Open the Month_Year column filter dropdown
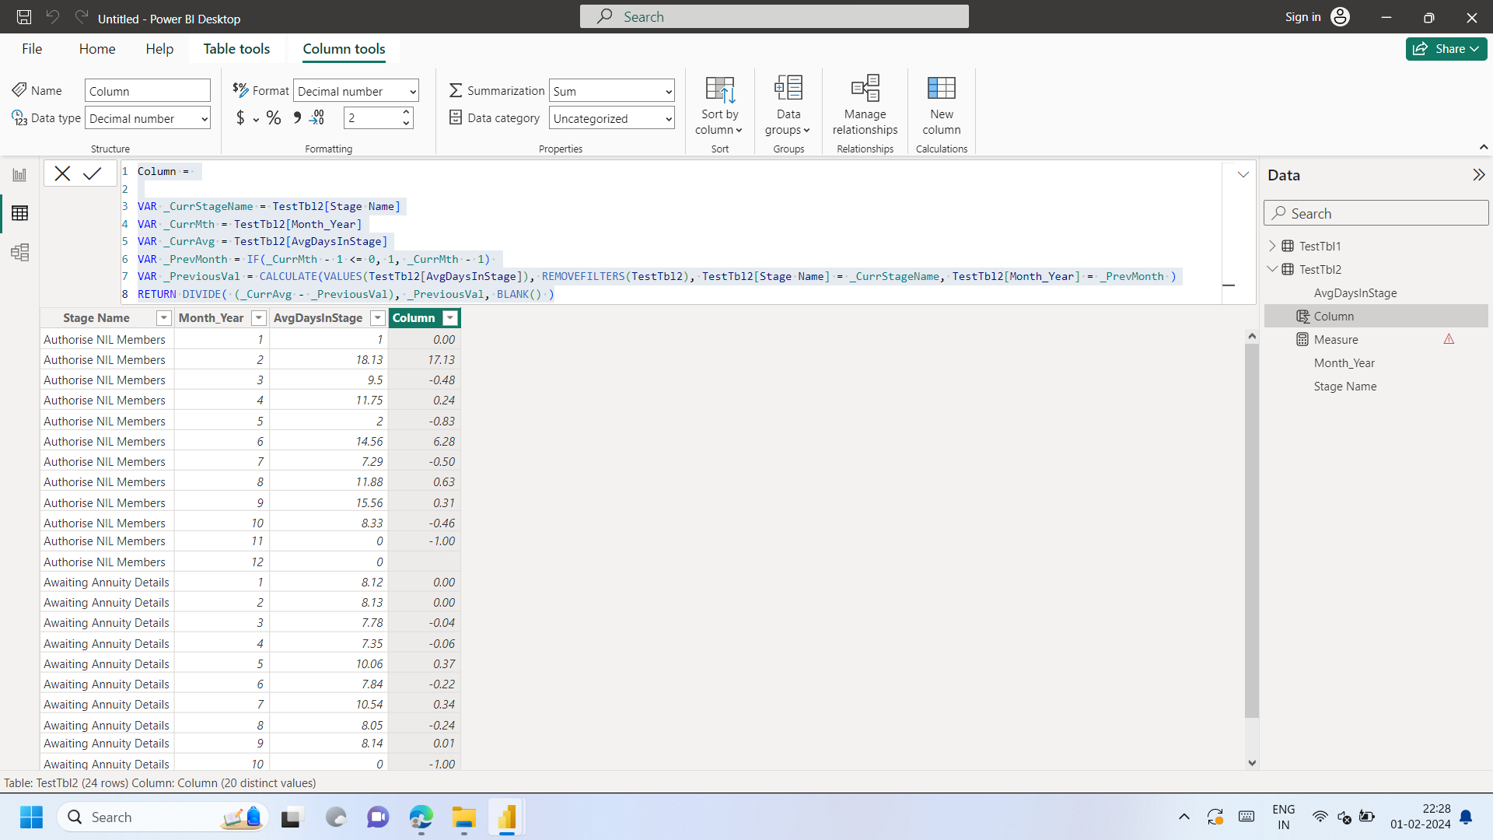Viewport: 1493px width, 840px height. (258, 318)
